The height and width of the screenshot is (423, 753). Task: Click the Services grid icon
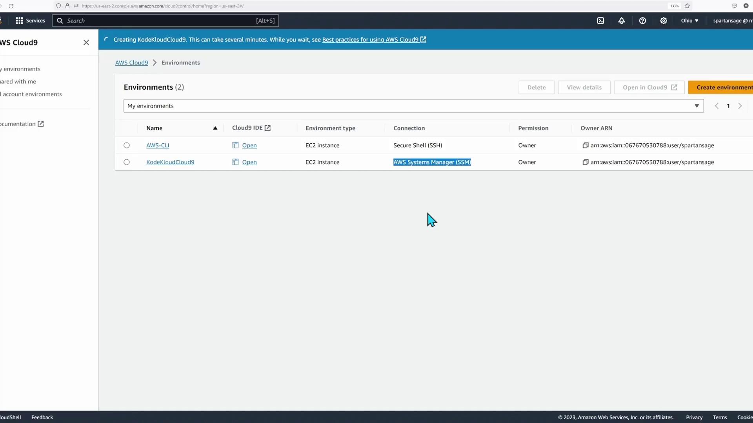click(19, 21)
